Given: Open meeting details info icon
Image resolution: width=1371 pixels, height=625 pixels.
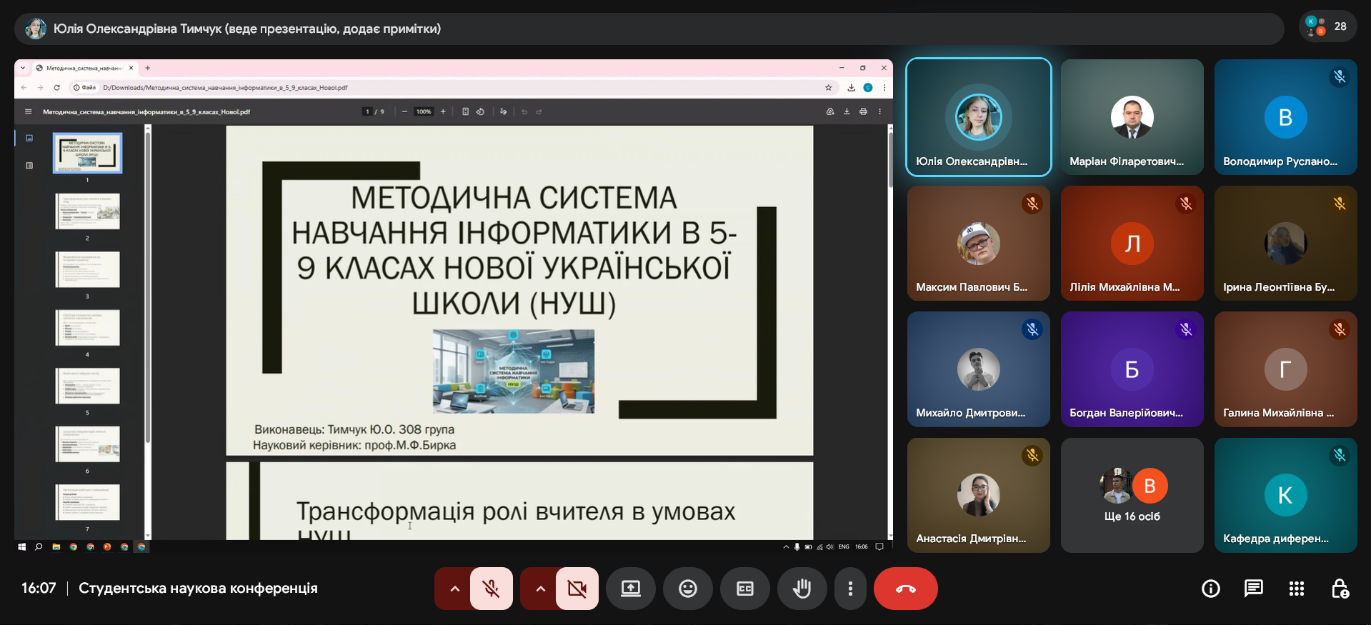Looking at the screenshot, I should click(x=1211, y=589).
